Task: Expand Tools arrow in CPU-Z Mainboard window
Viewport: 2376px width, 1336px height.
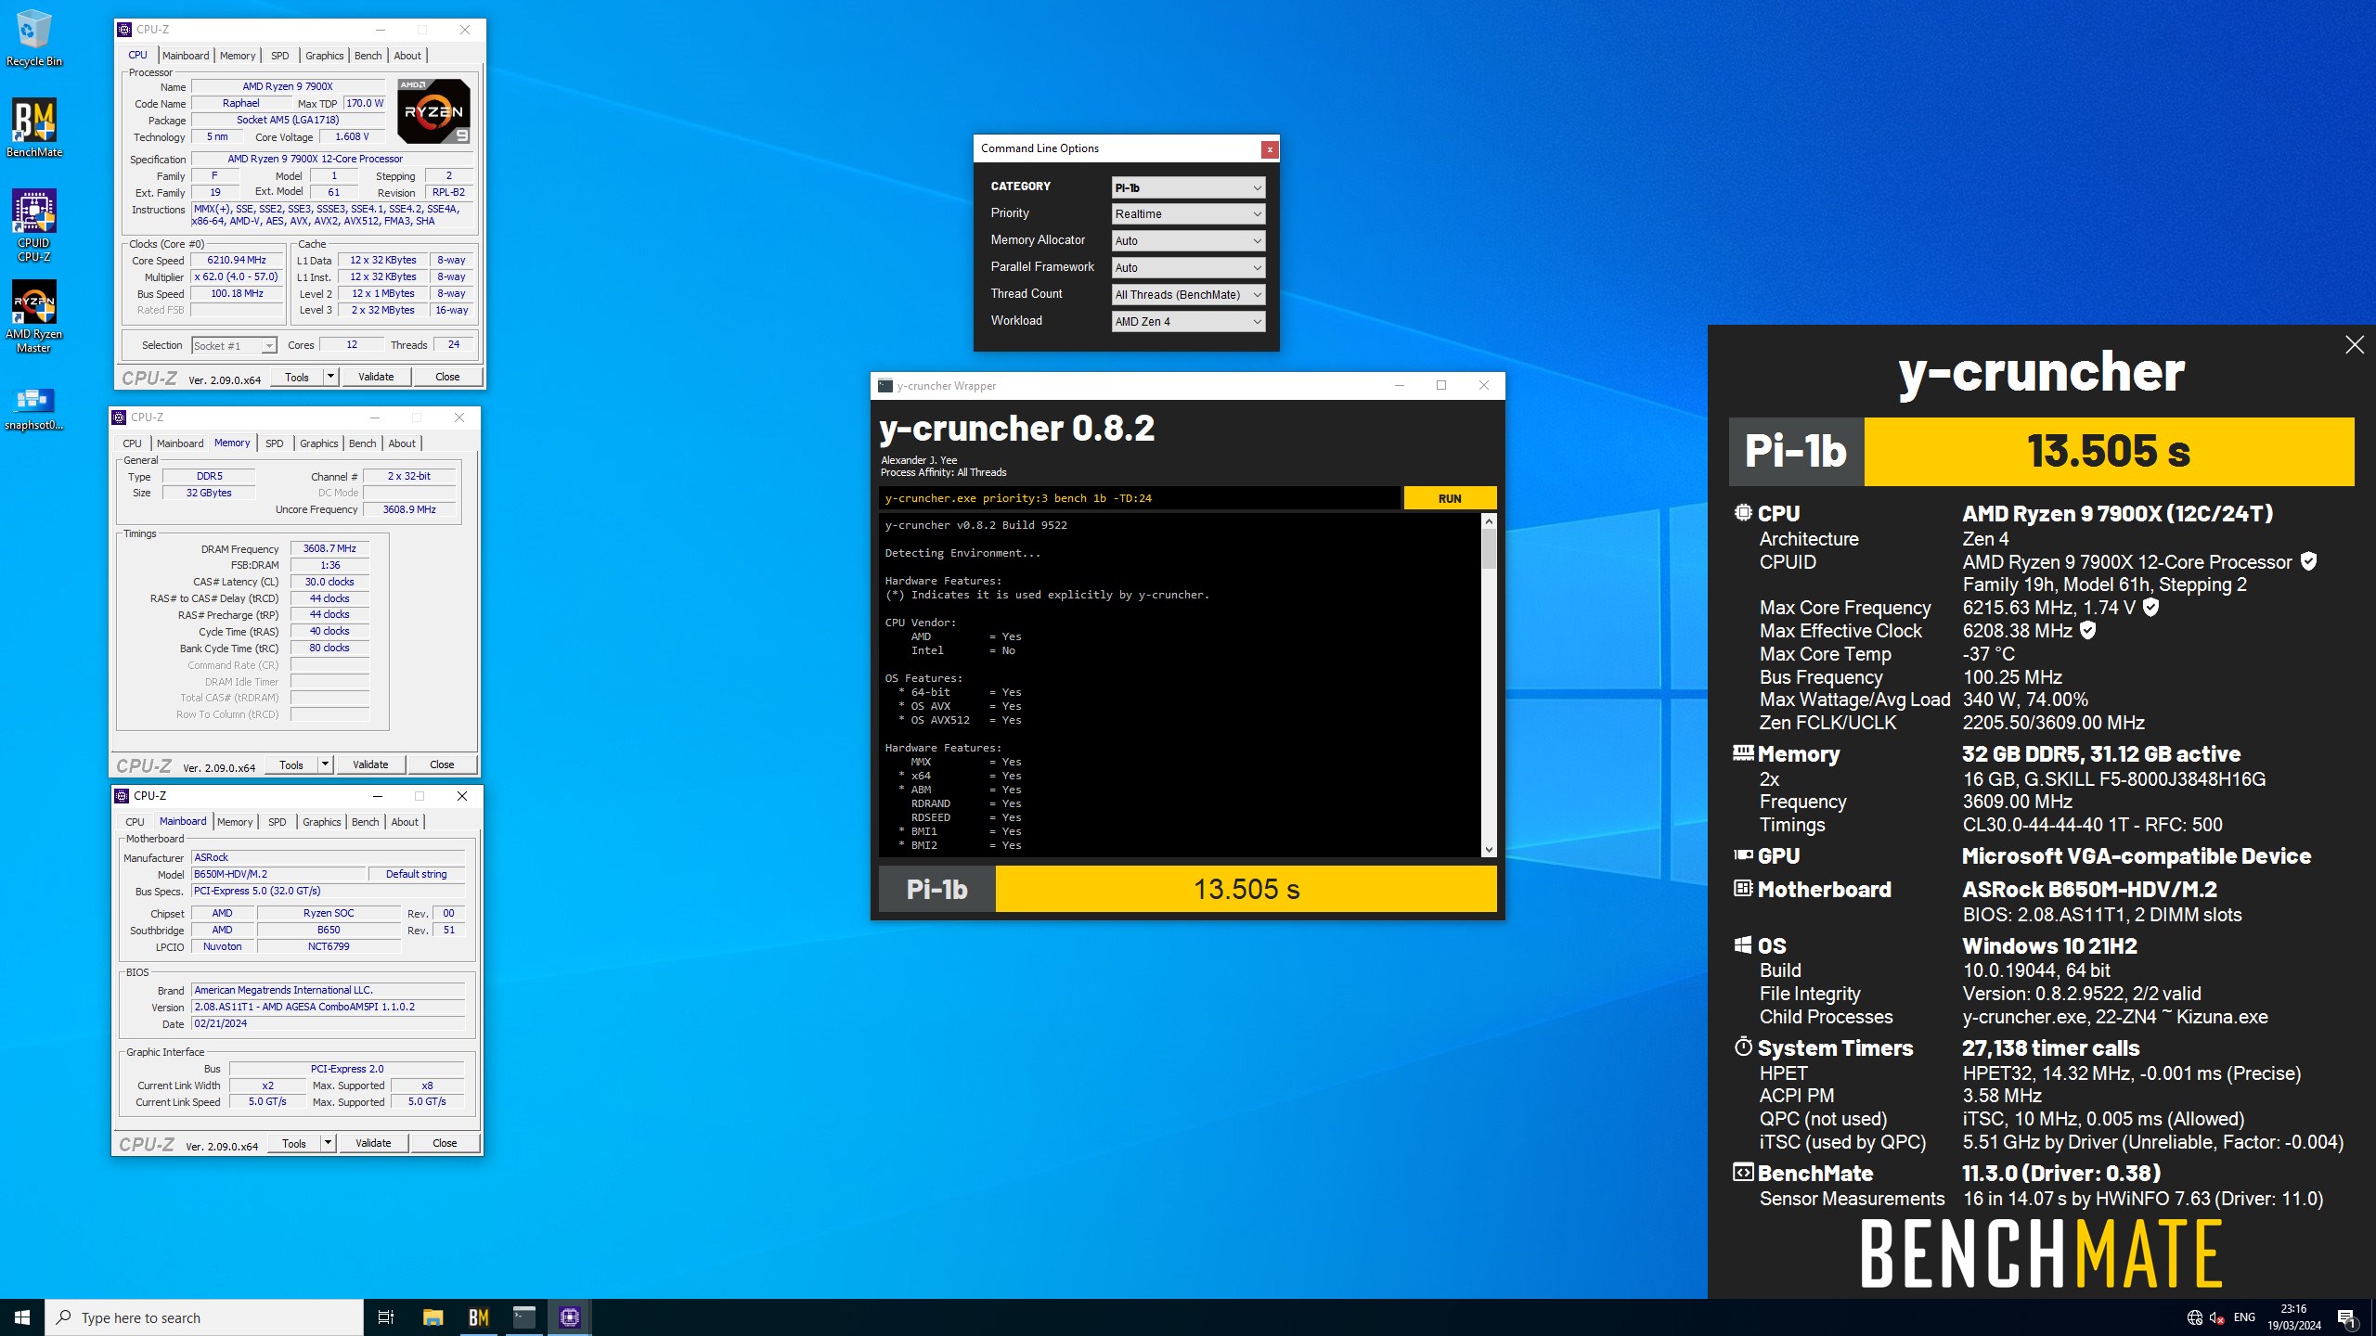Action: 328,1143
